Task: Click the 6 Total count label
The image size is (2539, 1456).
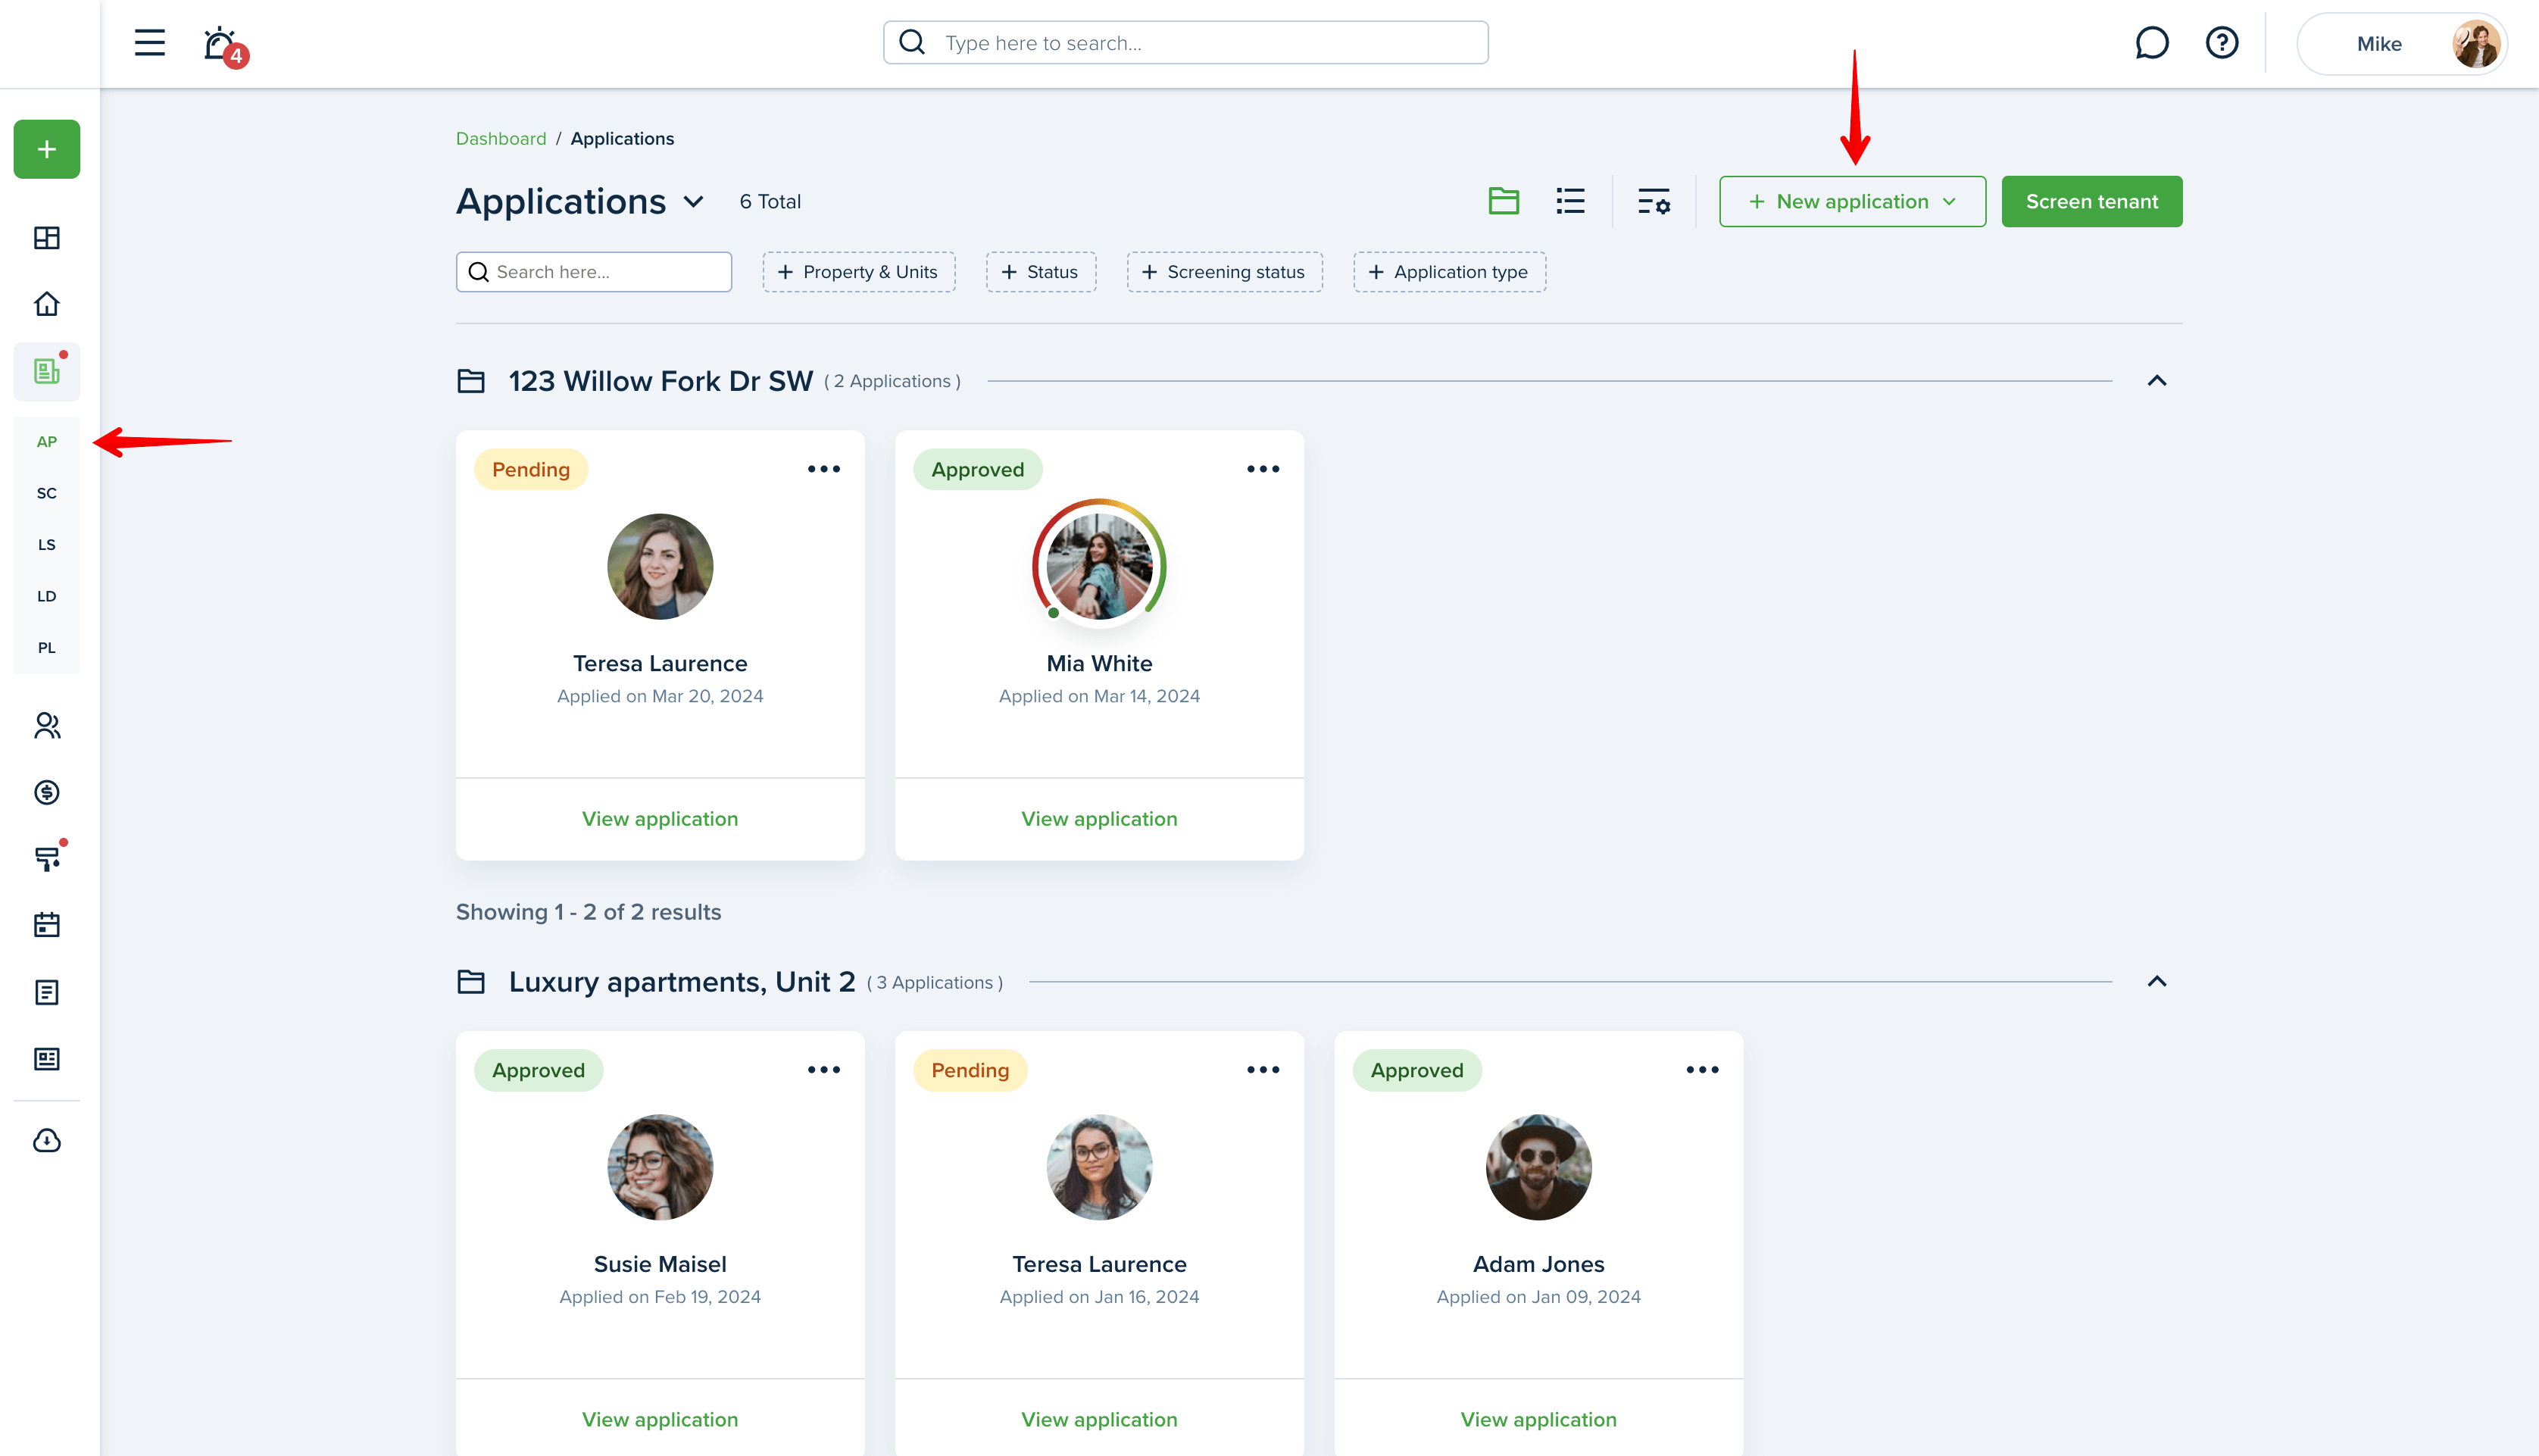Action: pos(770,202)
